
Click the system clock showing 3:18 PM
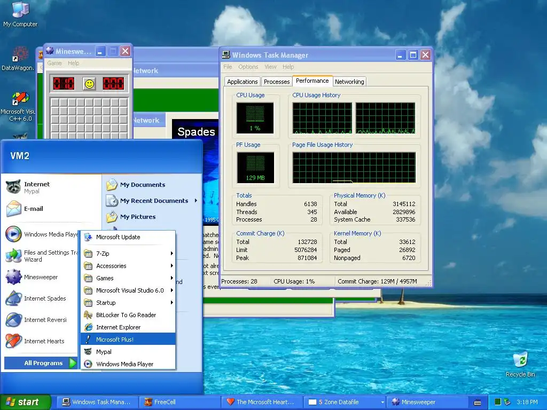(x=527, y=402)
